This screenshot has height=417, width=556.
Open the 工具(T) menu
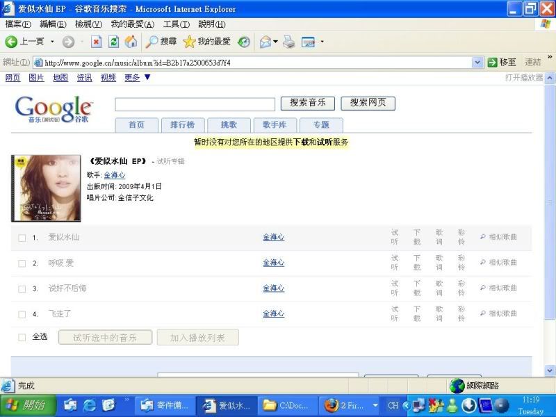click(177, 24)
